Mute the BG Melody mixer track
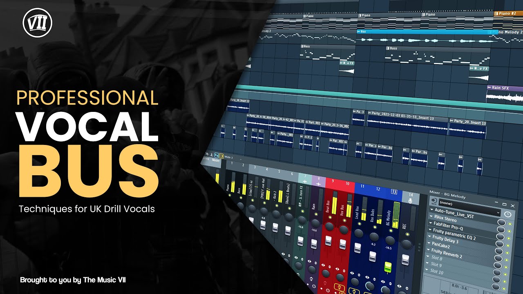Viewport: 523px width, 294px height. tap(391, 230)
